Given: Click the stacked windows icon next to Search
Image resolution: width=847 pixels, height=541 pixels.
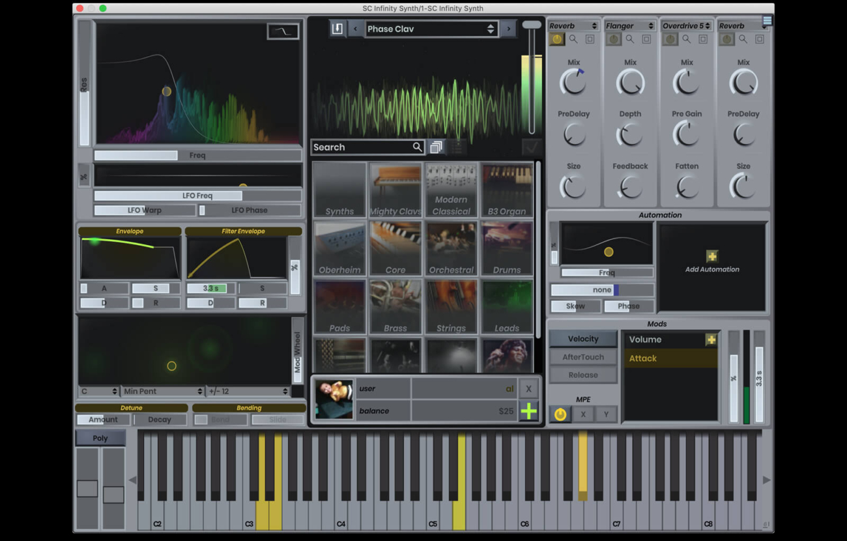Looking at the screenshot, I should [x=436, y=147].
